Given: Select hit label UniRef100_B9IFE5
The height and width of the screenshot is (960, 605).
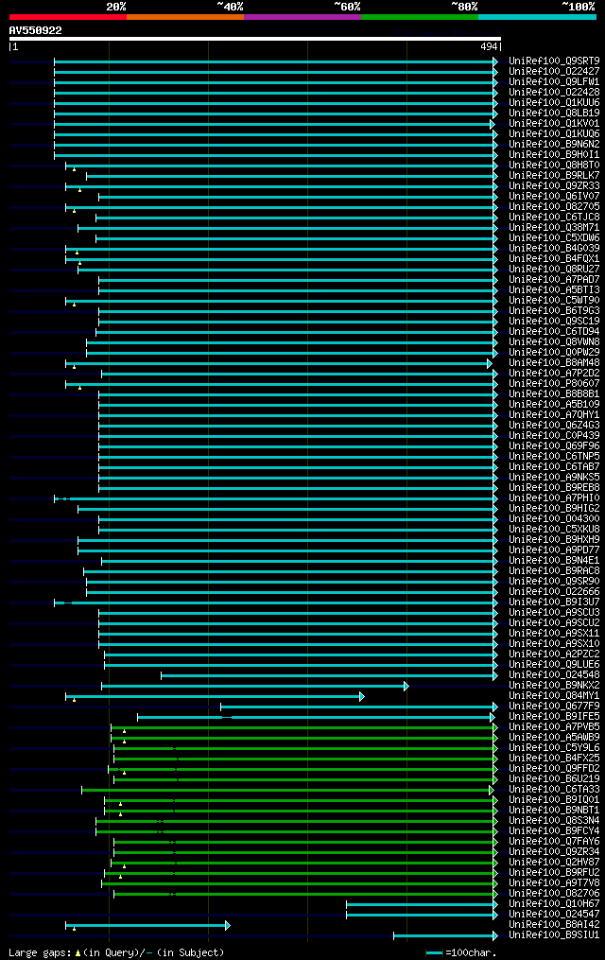Looking at the screenshot, I should tap(554, 717).
